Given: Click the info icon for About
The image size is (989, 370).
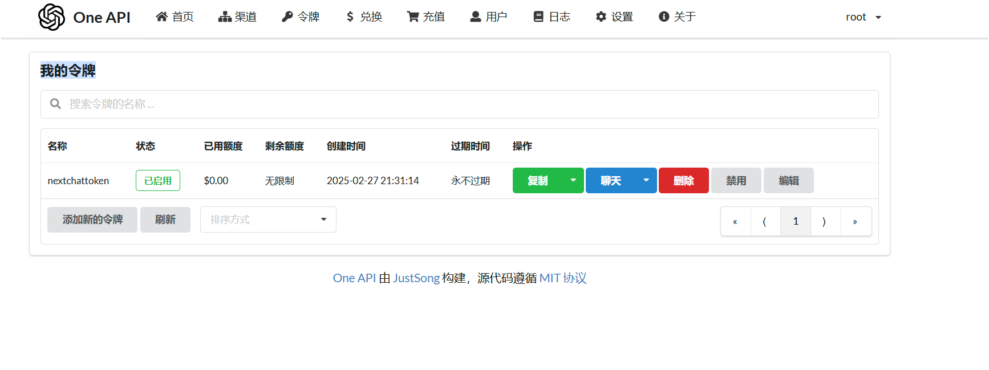Looking at the screenshot, I should coord(664,17).
